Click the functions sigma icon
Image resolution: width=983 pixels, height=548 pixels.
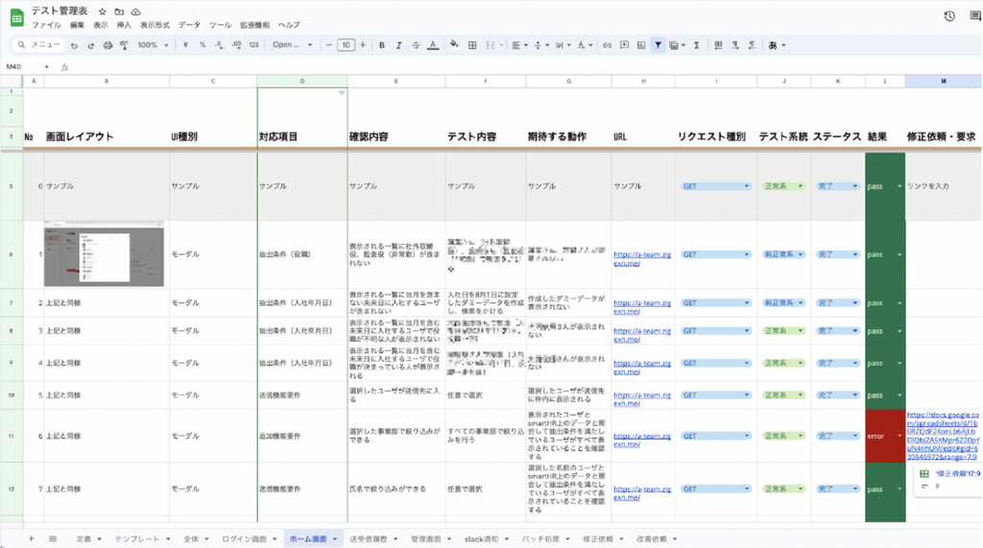tap(696, 45)
